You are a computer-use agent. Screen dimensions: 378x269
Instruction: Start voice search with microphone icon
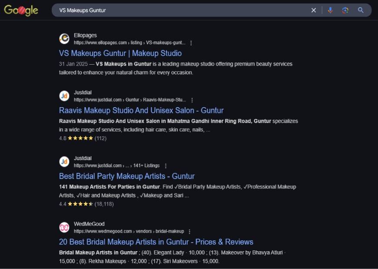click(330, 10)
